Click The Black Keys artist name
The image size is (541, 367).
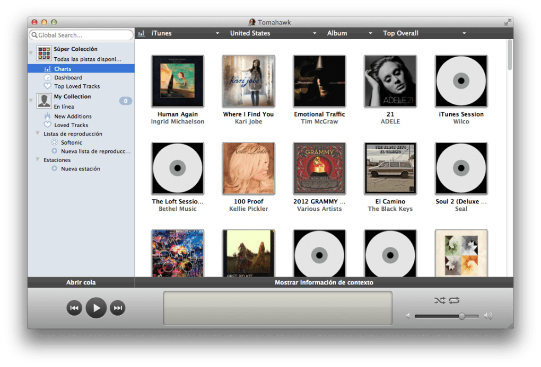(390, 209)
